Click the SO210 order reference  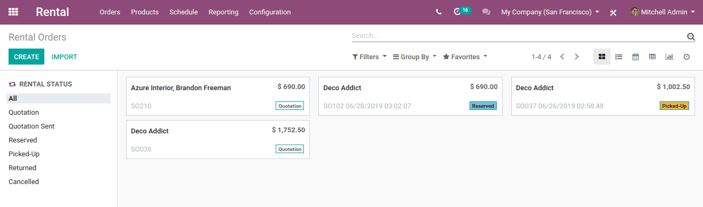coord(141,106)
